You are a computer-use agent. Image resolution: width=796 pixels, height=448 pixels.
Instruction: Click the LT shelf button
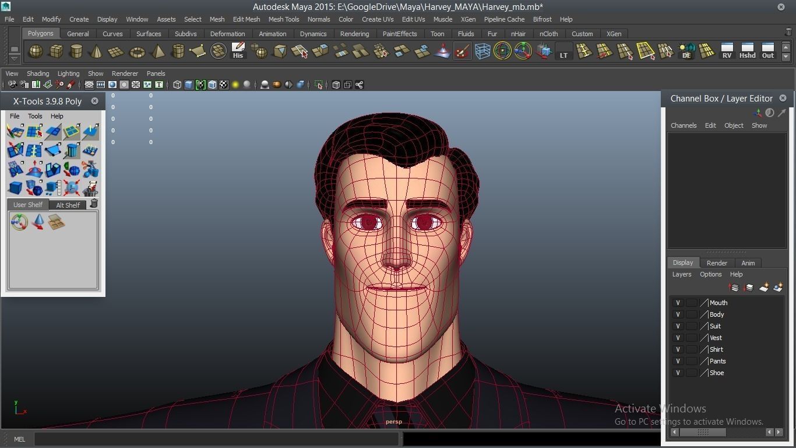coord(563,51)
